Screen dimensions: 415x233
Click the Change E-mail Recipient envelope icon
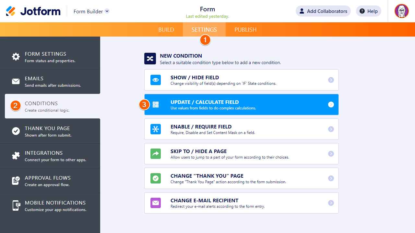[156, 203]
